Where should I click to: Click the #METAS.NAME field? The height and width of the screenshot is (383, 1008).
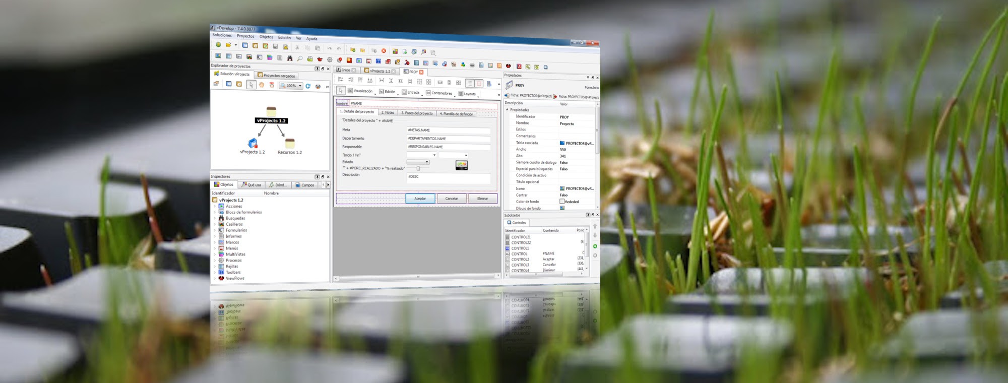point(449,130)
